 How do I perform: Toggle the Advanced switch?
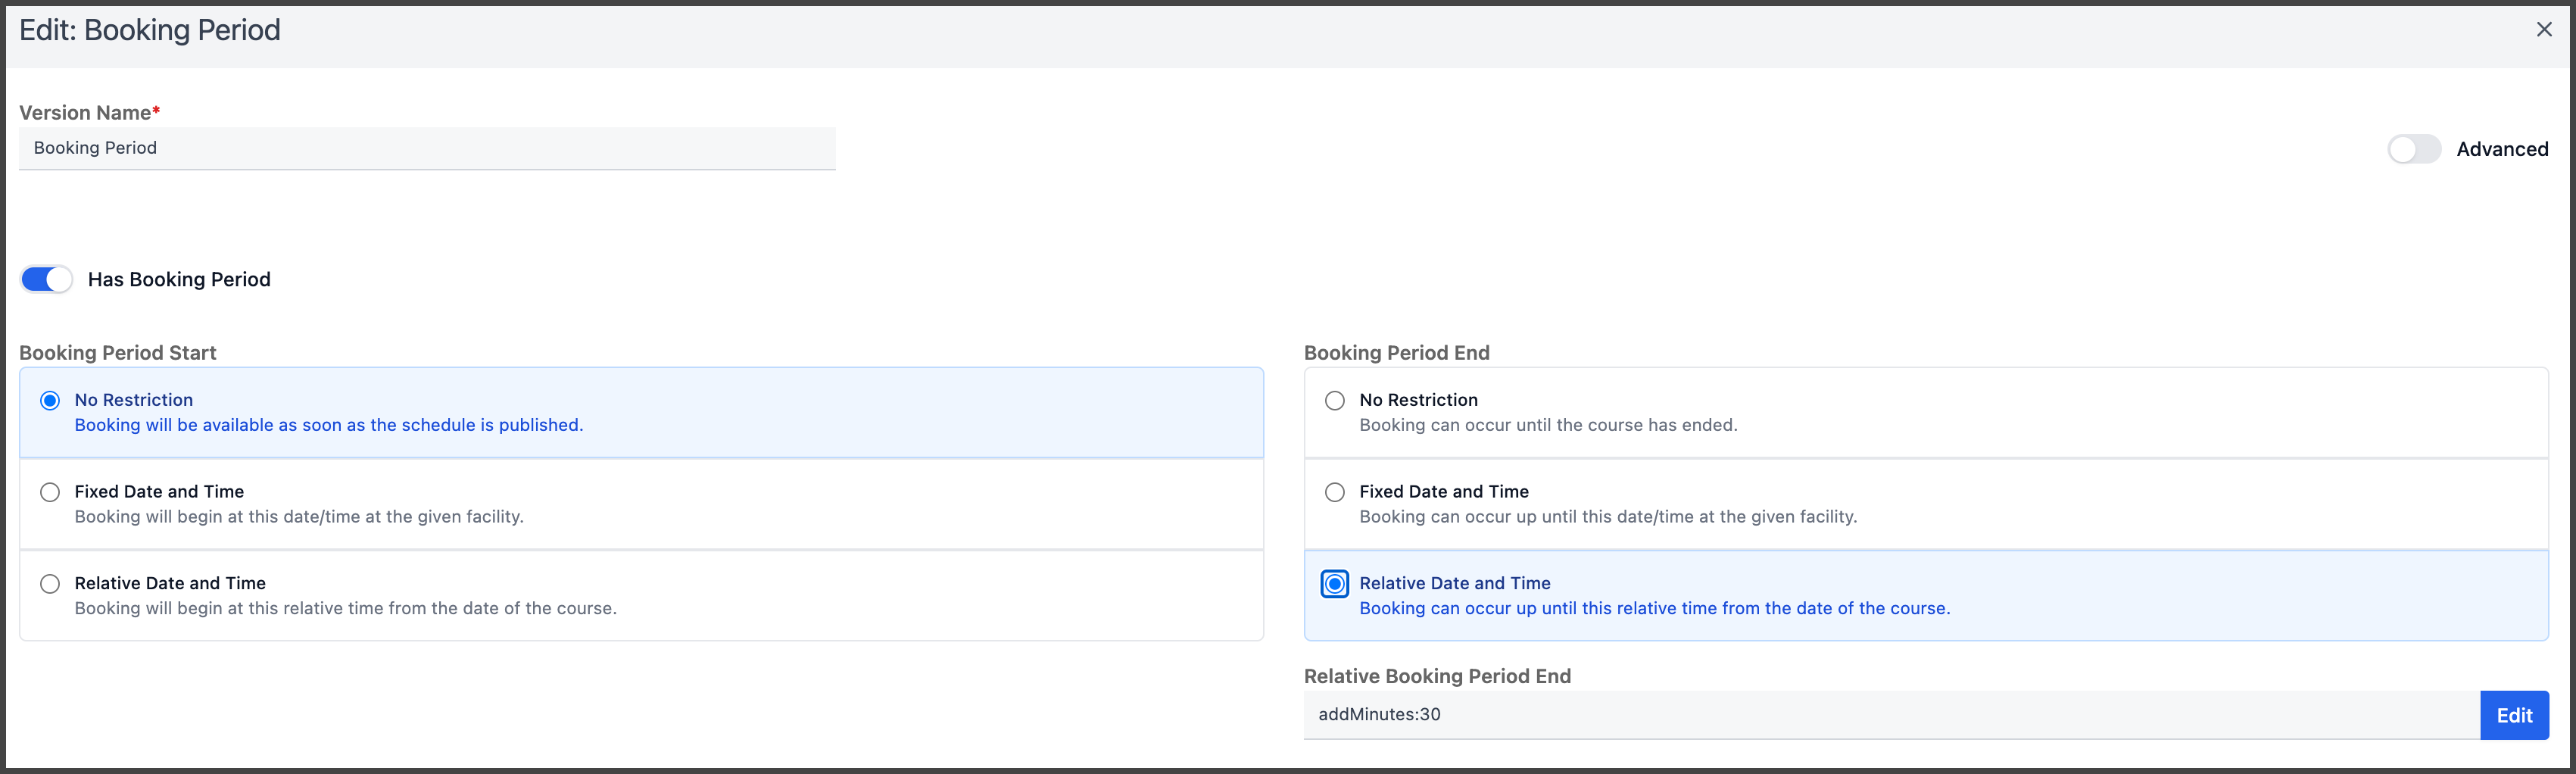click(x=2414, y=149)
